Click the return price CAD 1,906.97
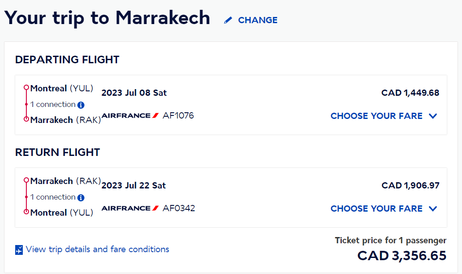This screenshot has width=462, height=274. coord(411,186)
